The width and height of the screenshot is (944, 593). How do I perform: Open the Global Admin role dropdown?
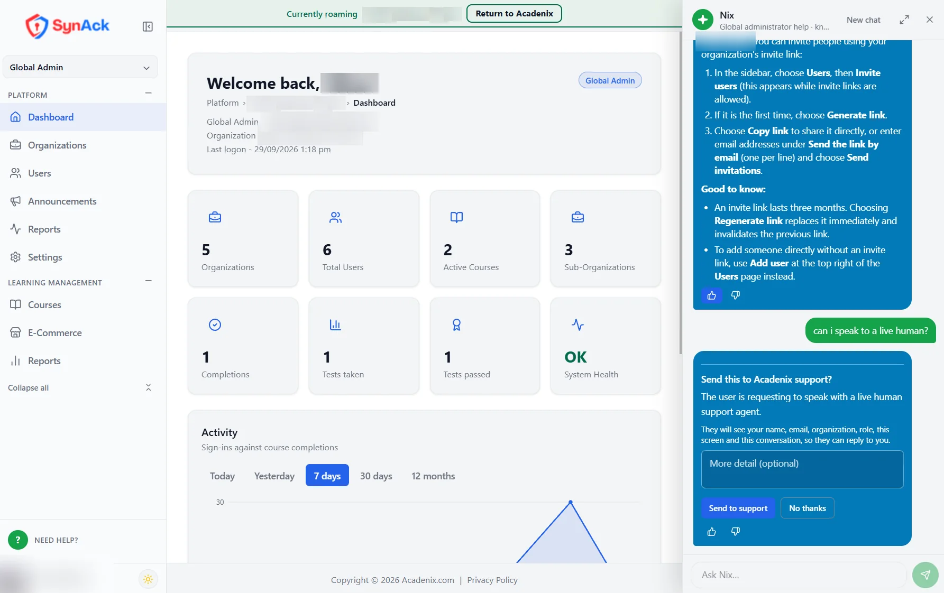(80, 67)
